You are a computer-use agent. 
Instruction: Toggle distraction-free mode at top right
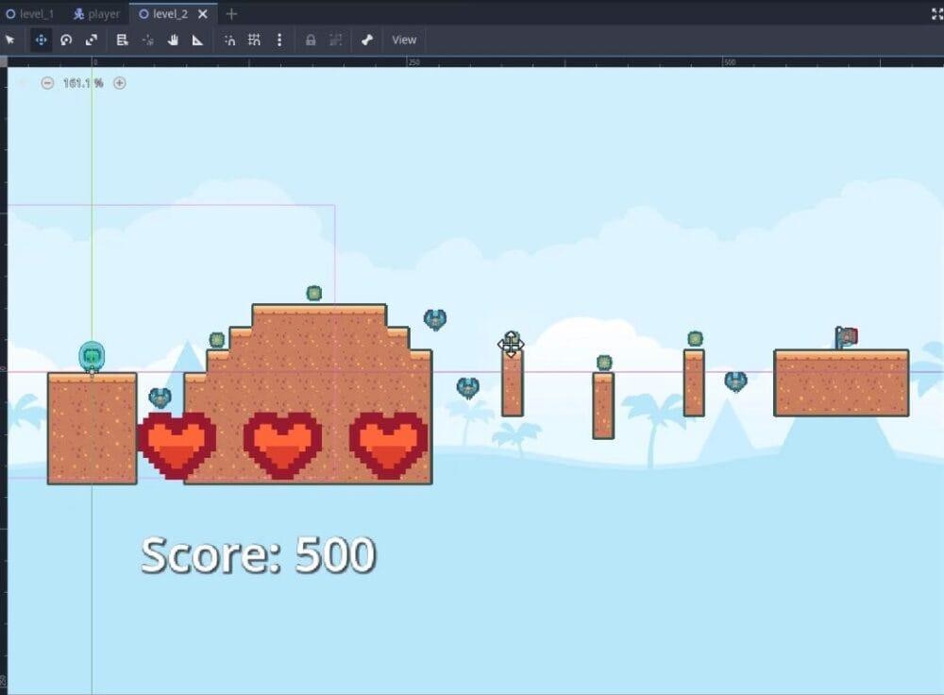(936, 14)
